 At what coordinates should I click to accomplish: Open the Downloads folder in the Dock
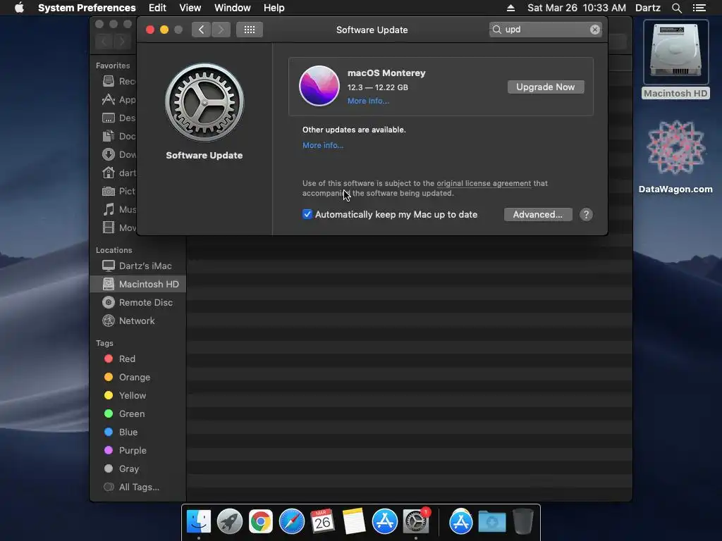[x=492, y=522]
